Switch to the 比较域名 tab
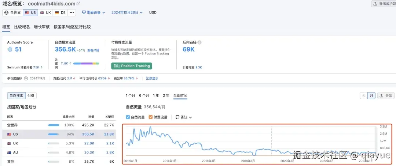 click(22, 27)
